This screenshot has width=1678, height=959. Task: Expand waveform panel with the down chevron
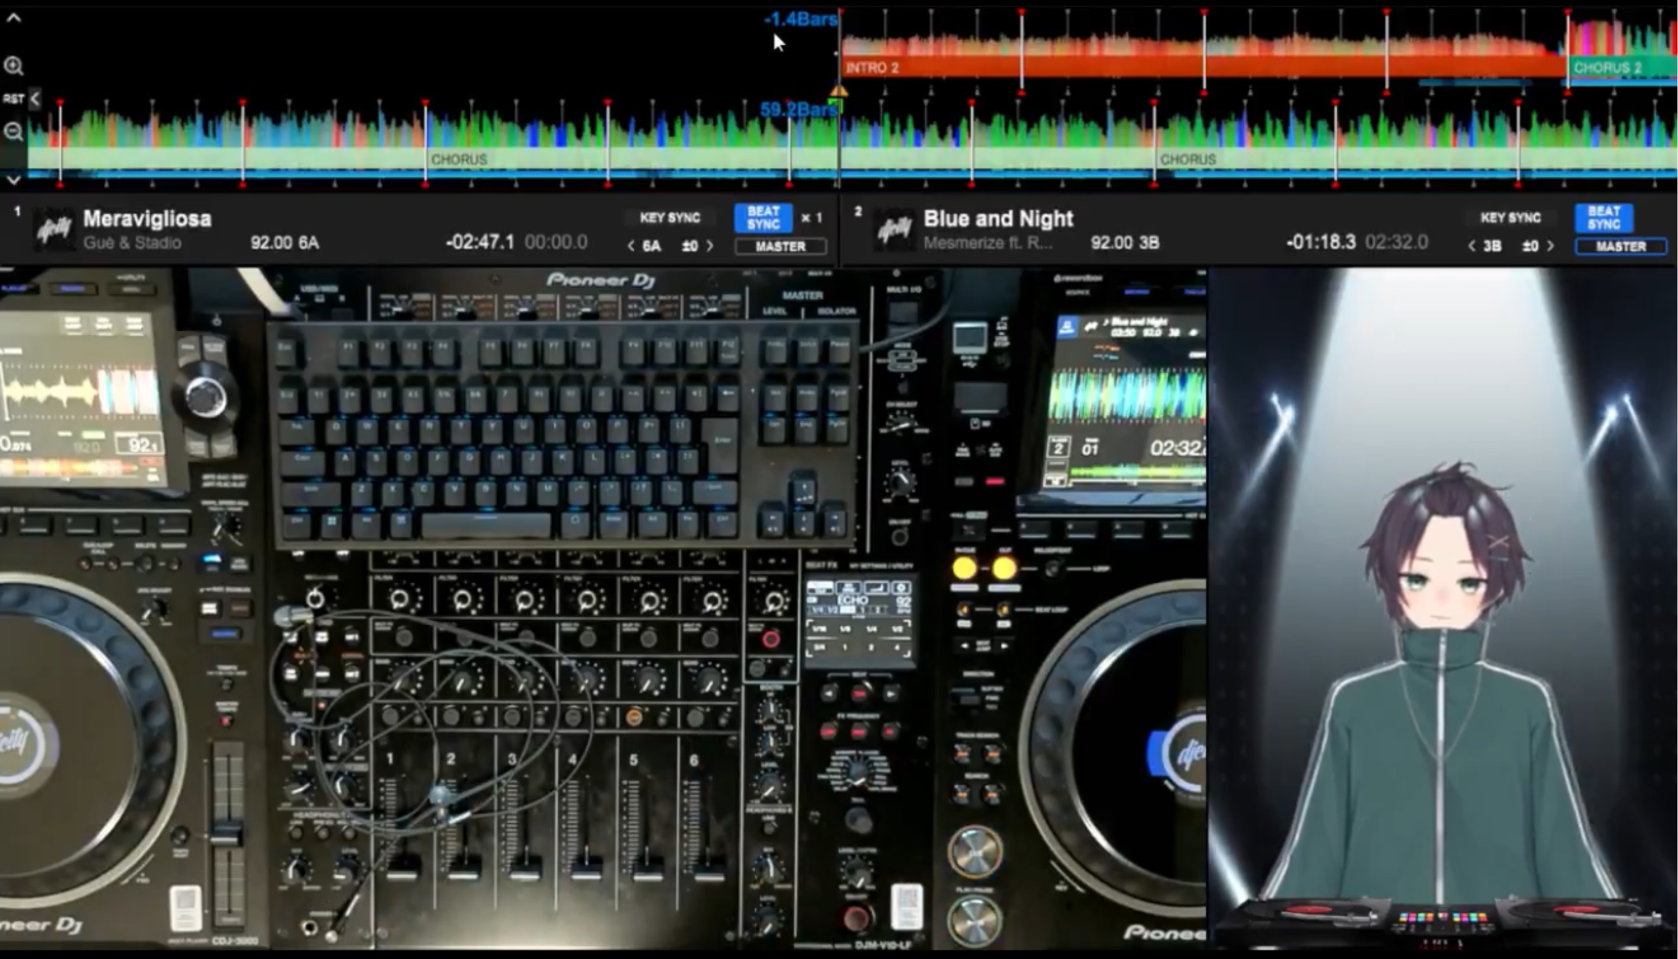pos(14,179)
